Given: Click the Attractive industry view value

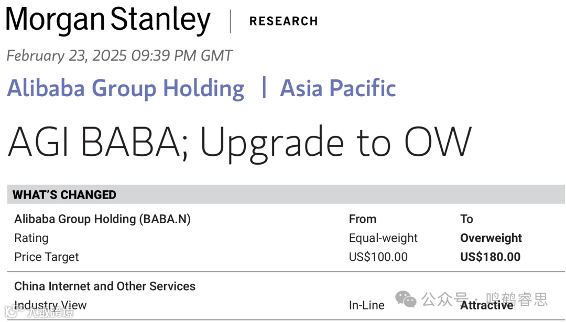Looking at the screenshot, I should click(486, 305).
